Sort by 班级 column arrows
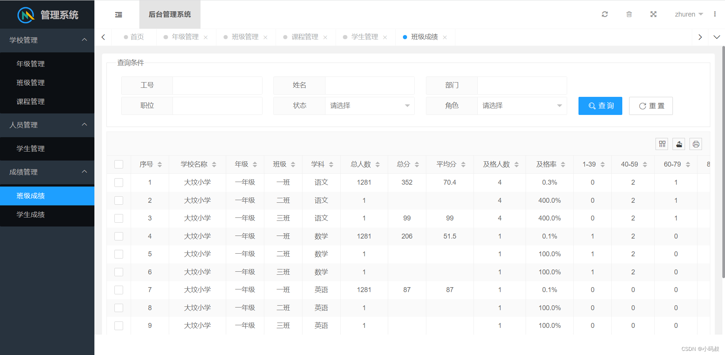725x355 pixels. coord(293,165)
